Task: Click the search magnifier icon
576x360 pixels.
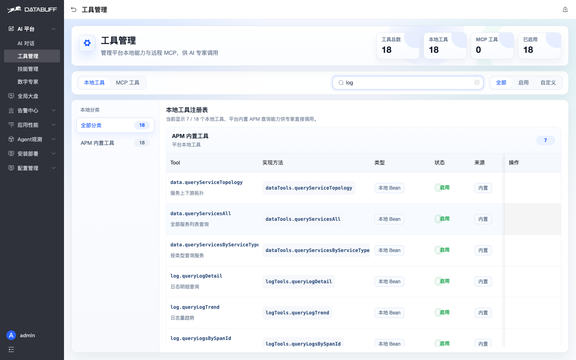Action: click(x=341, y=83)
